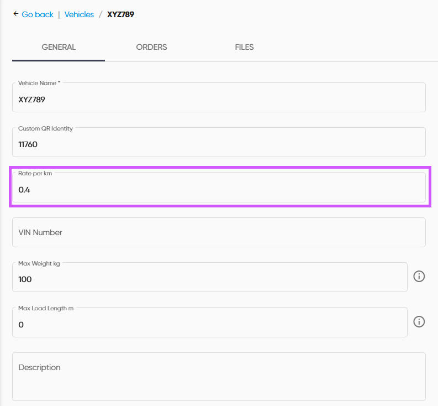Viewport: 438px width, 406px height.
Task: Click the XYZ789 breadcrumb title
Action: 120,14
